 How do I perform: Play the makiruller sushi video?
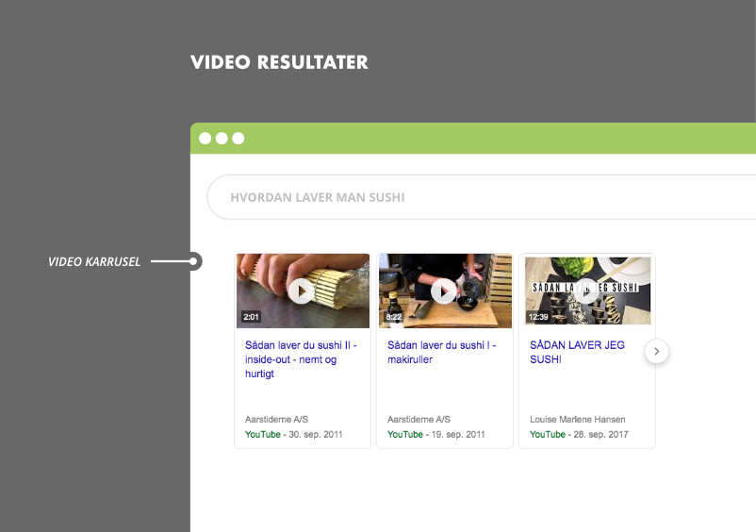click(x=444, y=291)
